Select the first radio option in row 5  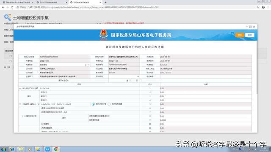tap(93, 104)
